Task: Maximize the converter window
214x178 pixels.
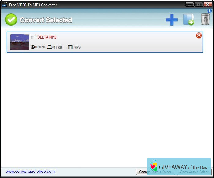Action: (198, 5)
